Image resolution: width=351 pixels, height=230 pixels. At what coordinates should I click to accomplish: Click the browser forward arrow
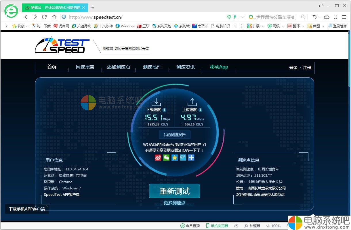tap(35, 17)
